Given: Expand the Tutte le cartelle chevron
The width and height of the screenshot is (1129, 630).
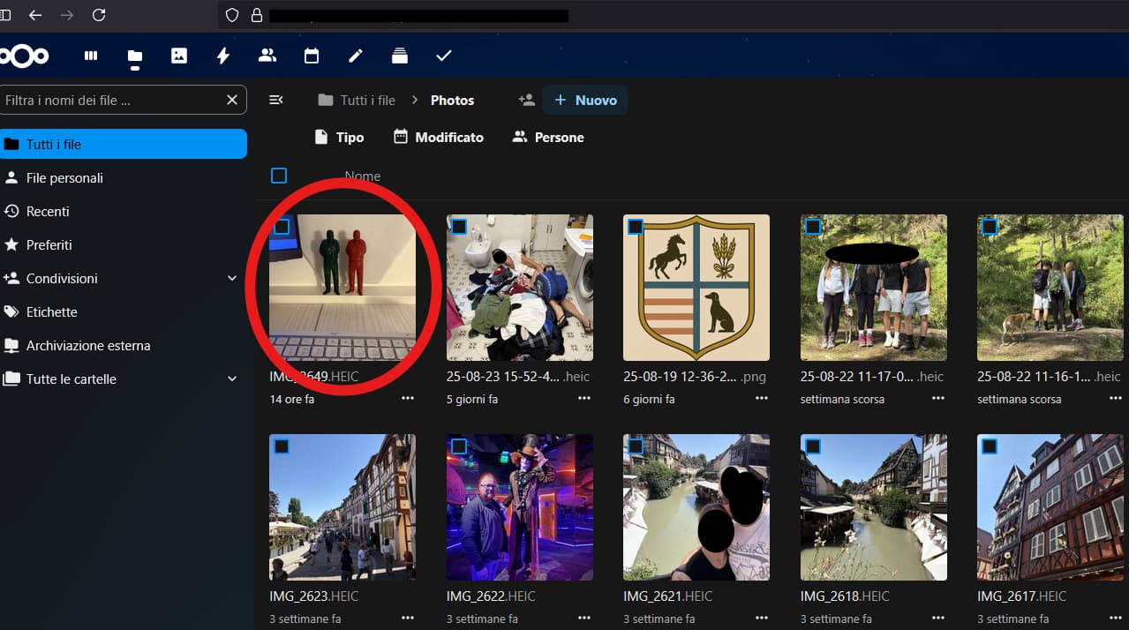Looking at the screenshot, I should [x=232, y=379].
